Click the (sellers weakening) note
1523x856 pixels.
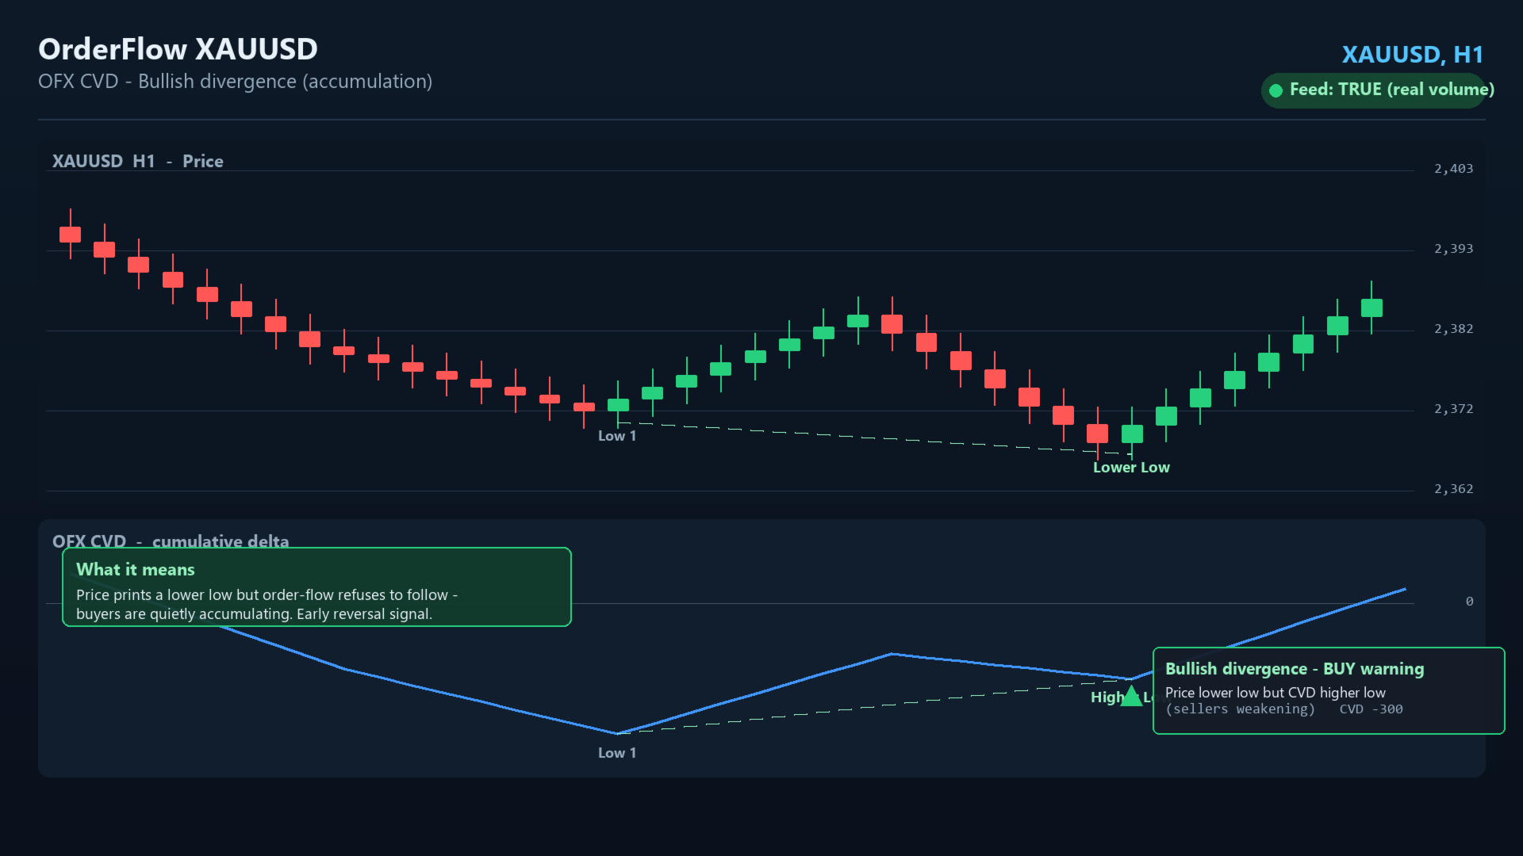click(1240, 709)
